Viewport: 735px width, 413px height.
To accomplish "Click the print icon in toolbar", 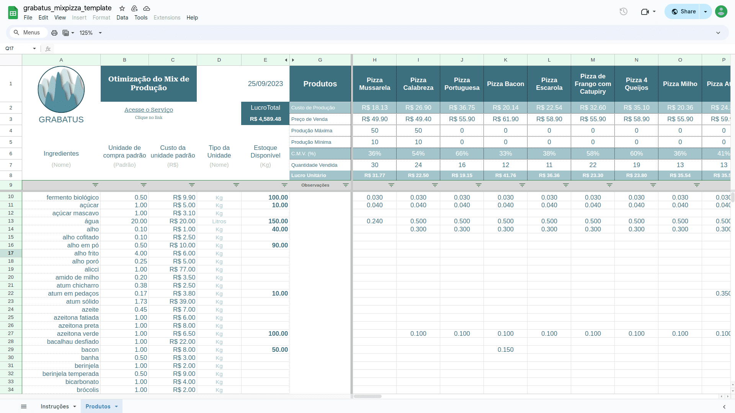I will tap(54, 33).
